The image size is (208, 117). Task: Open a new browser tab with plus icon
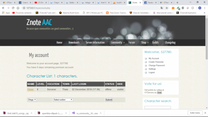coord(177,3)
